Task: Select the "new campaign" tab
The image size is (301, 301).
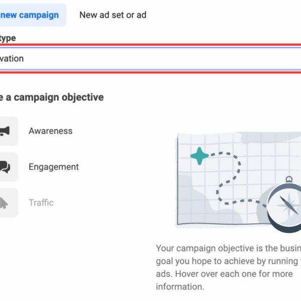Action: point(31,15)
